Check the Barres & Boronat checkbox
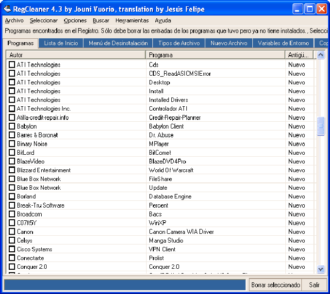330x294 pixels. tap(12, 135)
